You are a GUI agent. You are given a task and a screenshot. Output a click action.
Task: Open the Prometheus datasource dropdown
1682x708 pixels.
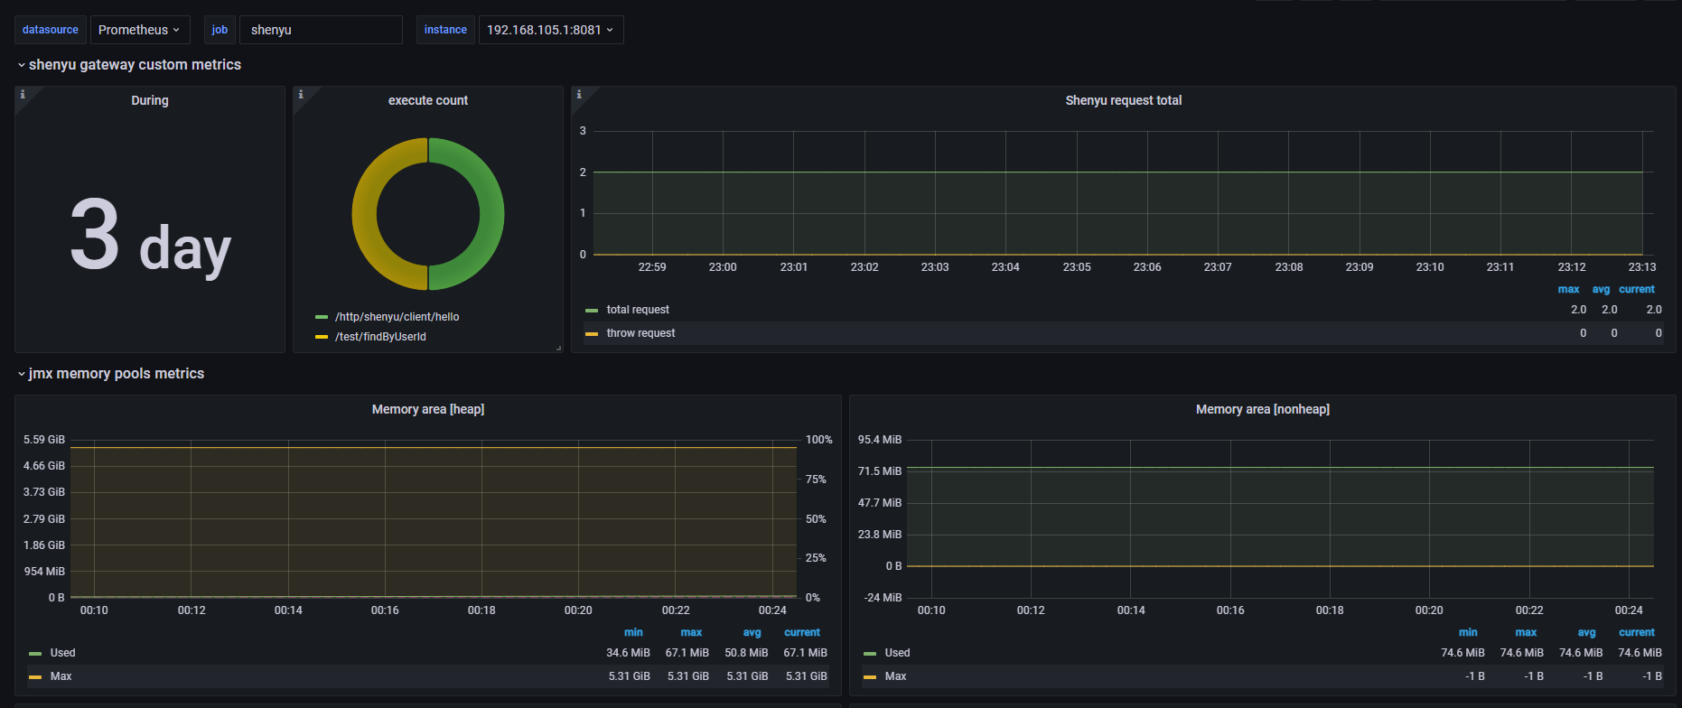[139, 30]
